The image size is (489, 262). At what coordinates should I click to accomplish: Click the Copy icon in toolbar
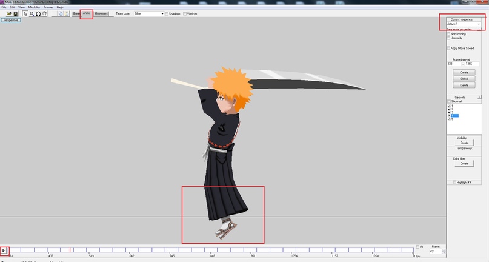(x=61, y=14)
